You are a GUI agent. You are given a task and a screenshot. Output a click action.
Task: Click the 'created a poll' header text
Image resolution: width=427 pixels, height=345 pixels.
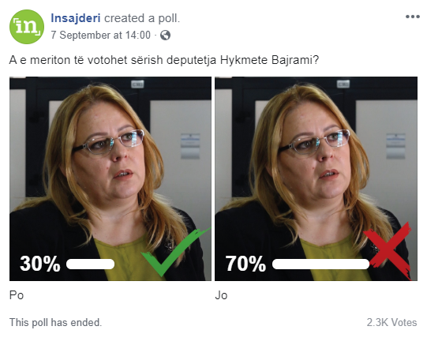click(x=142, y=18)
